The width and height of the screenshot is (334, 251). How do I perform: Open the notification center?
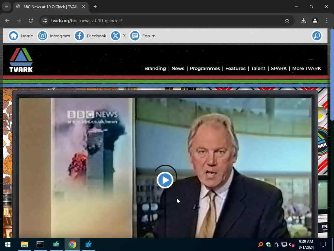(323, 244)
